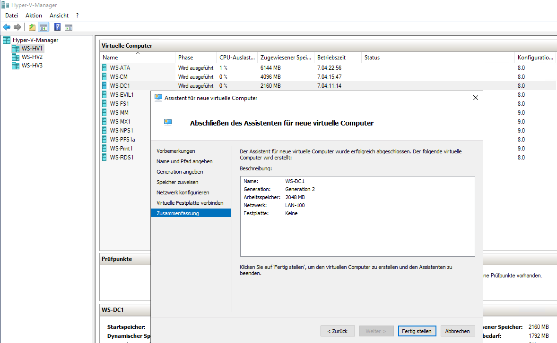Select WS-HV3 label in the tree
The height and width of the screenshot is (343, 557).
(32, 66)
